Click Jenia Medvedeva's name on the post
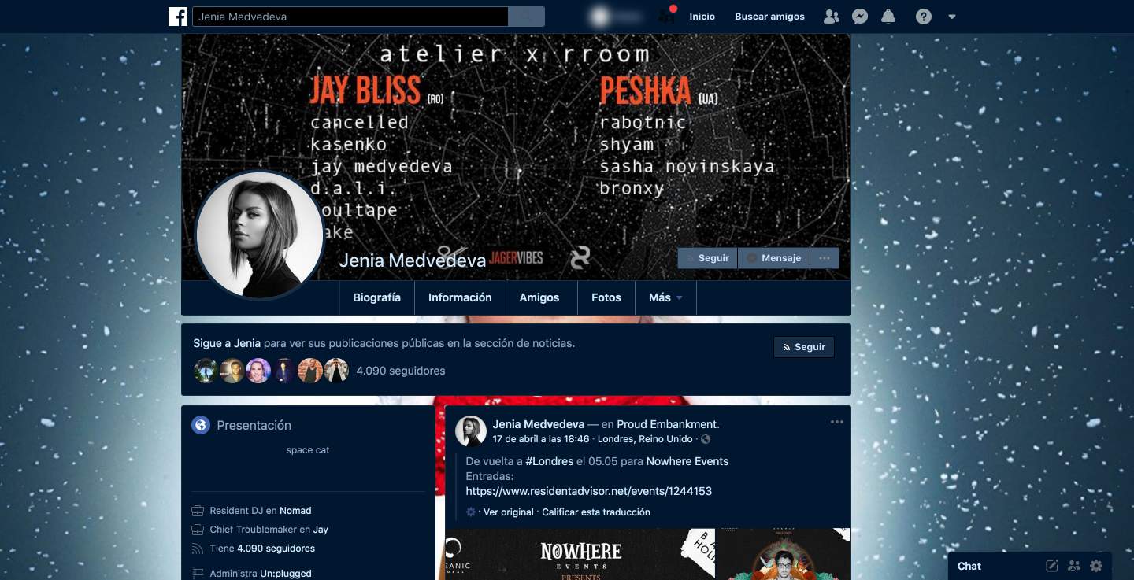 pos(539,424)
